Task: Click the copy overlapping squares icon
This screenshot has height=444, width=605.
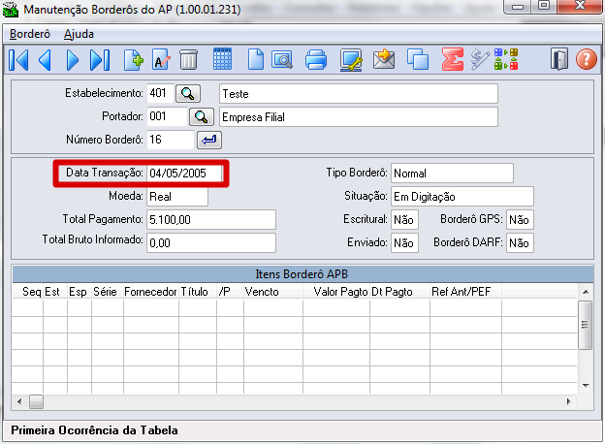Action: [x=418, y=59]
